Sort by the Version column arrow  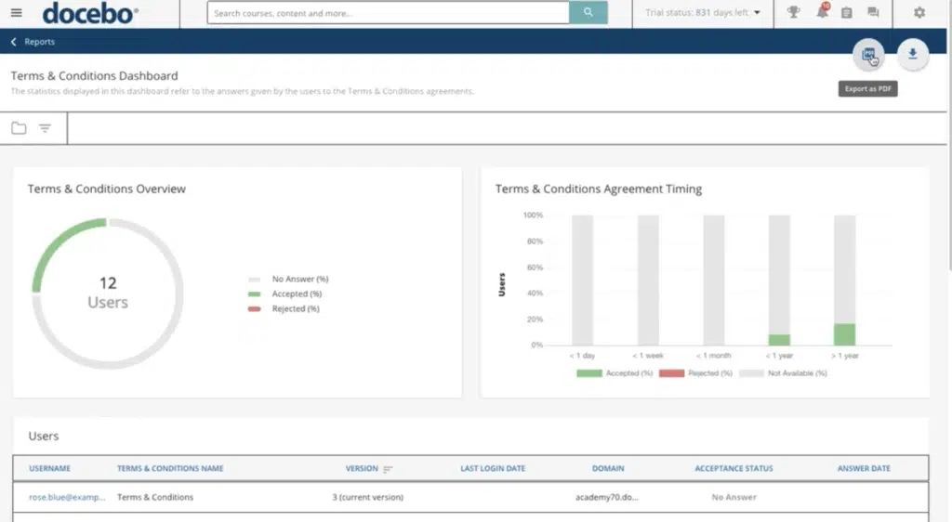click(388, 469)
